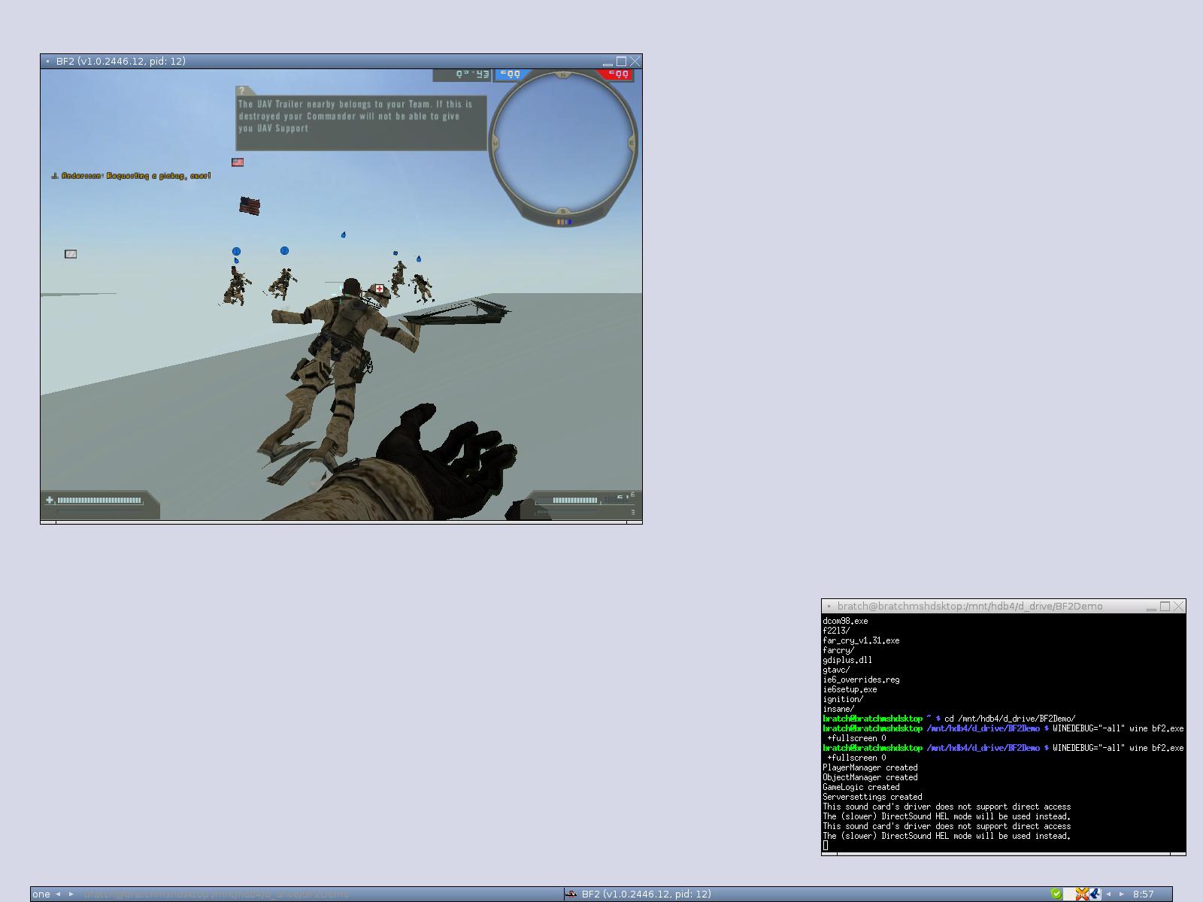The image size is (1203, 902).
Task: Click the 'gdiplus.dll' line in terminal
Action: click(x=847, y=660)
